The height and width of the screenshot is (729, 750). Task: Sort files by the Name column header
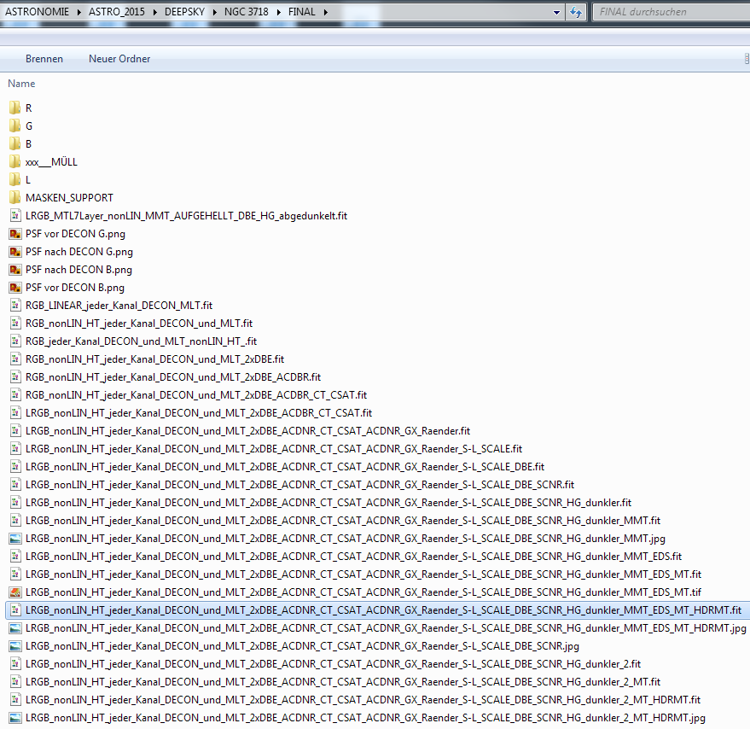22,84
